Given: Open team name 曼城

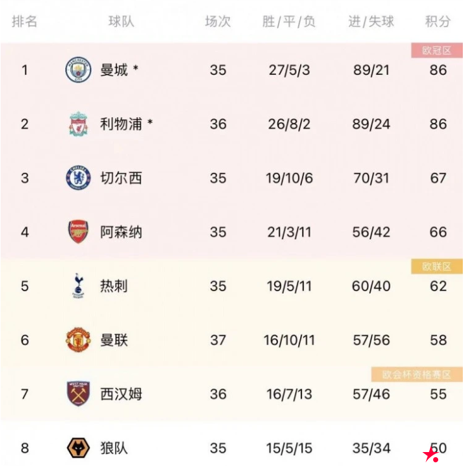Looking at the screenshot, I should (x=114, y=70).
